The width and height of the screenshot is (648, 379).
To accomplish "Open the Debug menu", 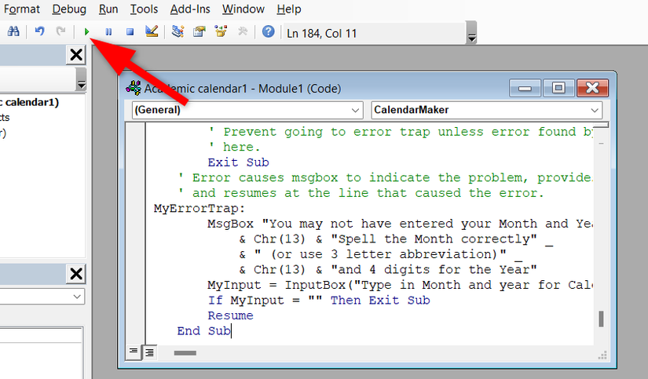I will tap(69, 9).
